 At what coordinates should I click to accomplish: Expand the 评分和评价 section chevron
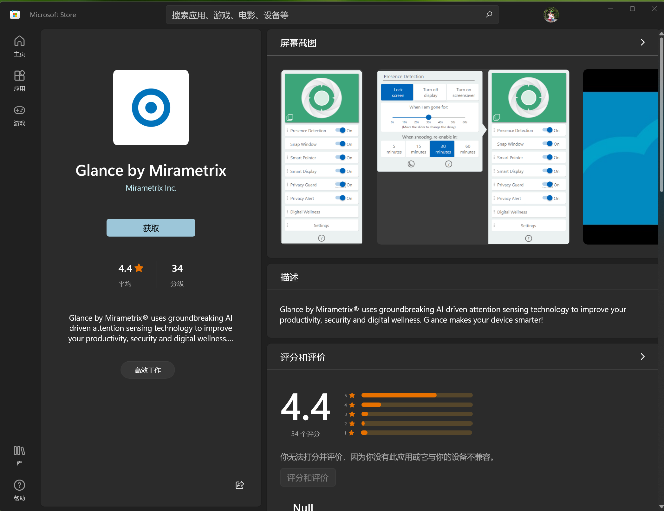click(x=642, y=357)
